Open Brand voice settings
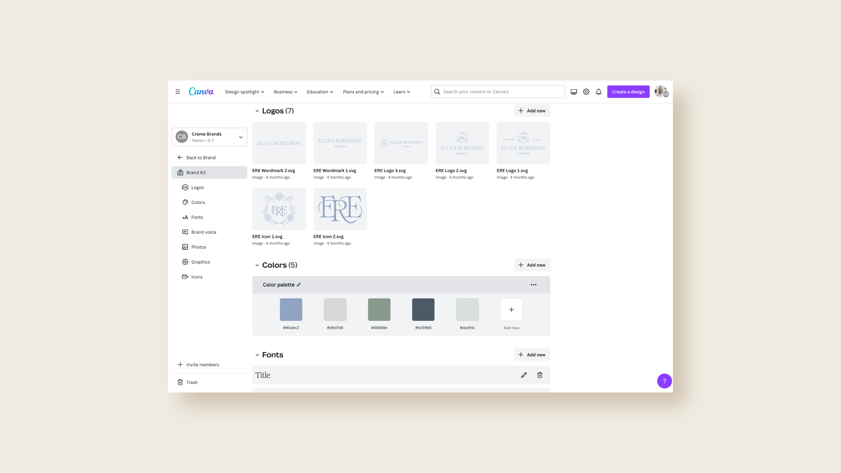The height and width of the screenshot is (473, 841). coord(204,232)
